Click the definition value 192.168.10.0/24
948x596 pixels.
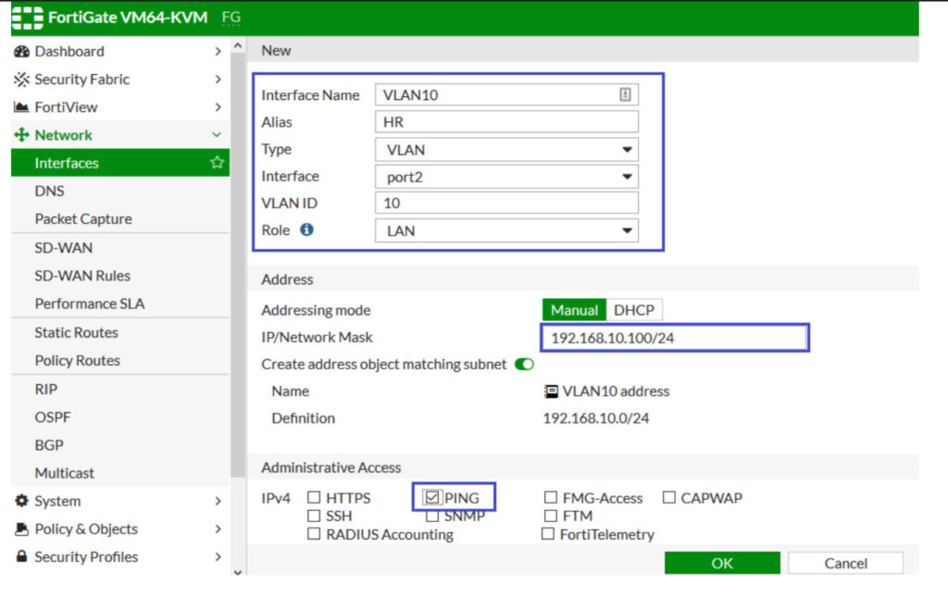(596, 418)
